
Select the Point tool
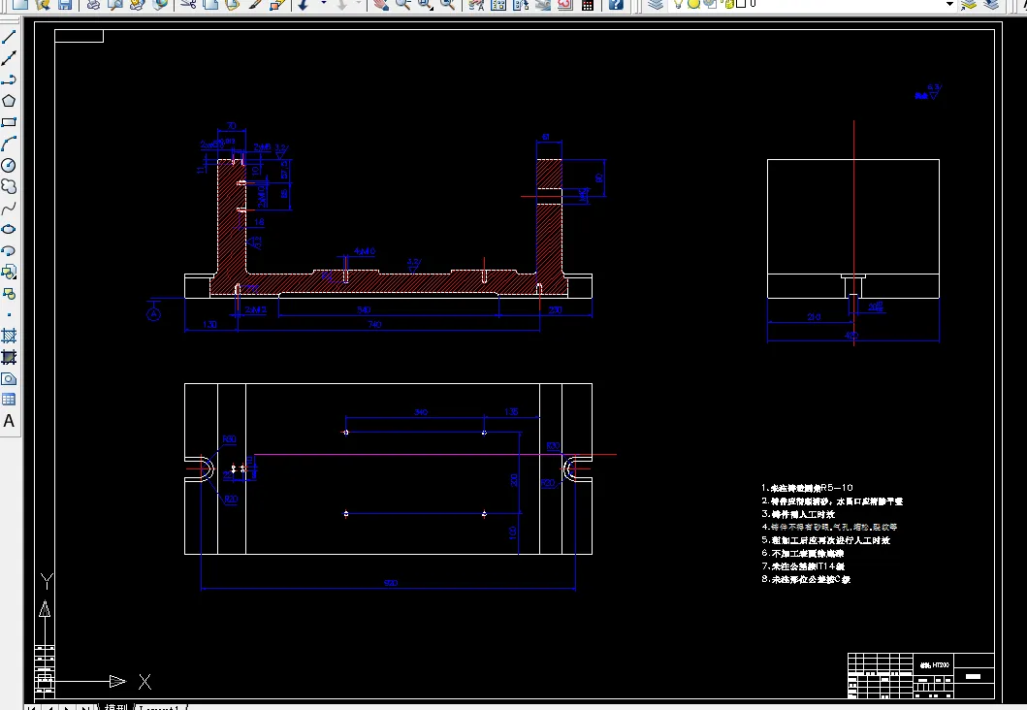(9, 315)
